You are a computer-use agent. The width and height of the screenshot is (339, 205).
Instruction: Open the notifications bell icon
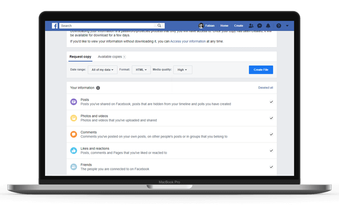[x=268, y=25]
